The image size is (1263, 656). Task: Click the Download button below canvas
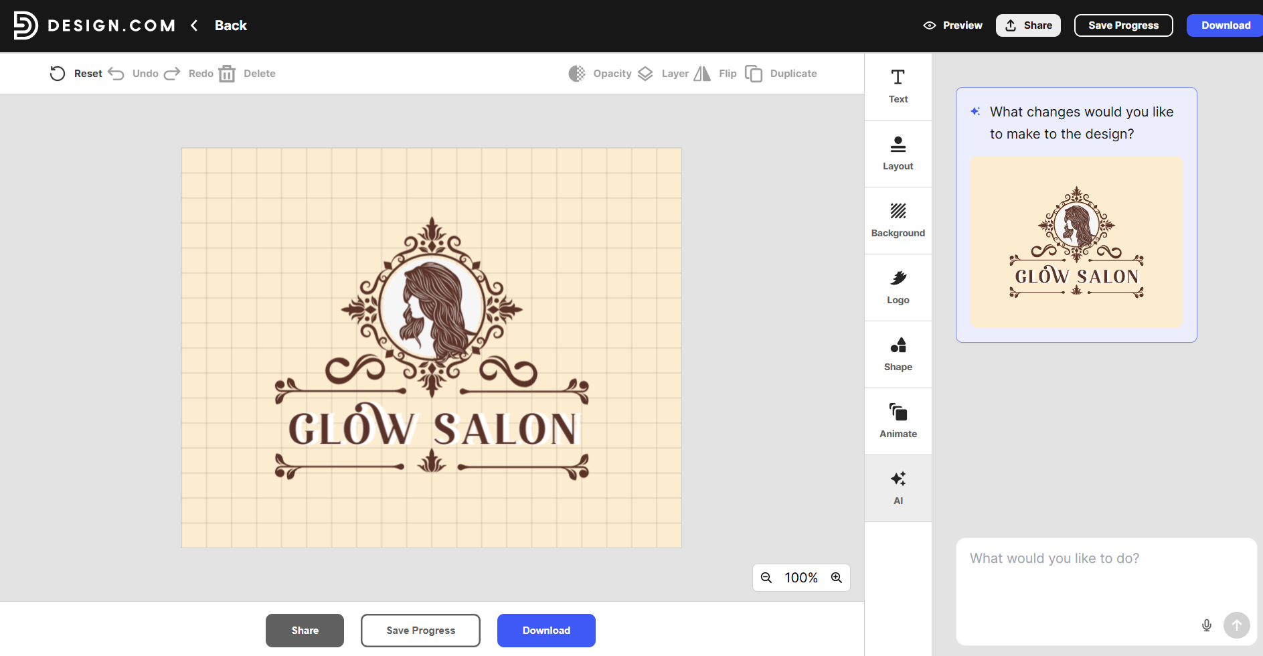pos(546,631)
